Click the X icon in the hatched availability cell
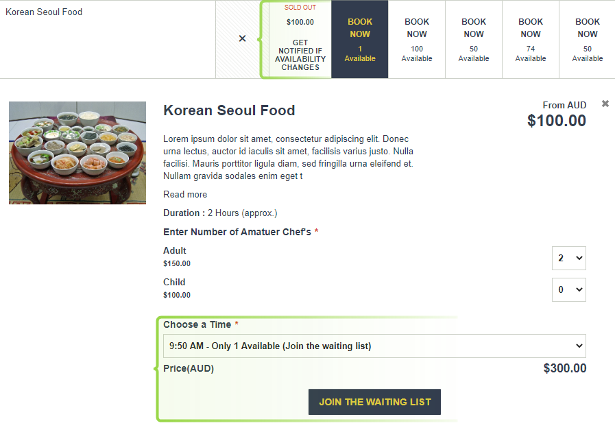 tap(243, 38)
